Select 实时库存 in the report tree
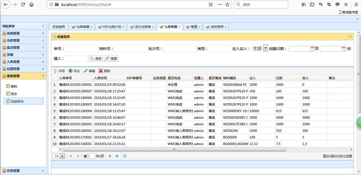 (x=24, y=101)
